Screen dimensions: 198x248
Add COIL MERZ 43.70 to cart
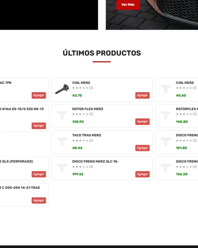142,95
